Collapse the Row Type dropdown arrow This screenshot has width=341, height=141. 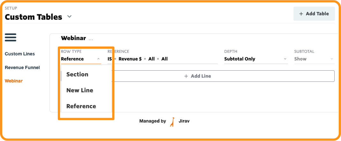[99, 59]
